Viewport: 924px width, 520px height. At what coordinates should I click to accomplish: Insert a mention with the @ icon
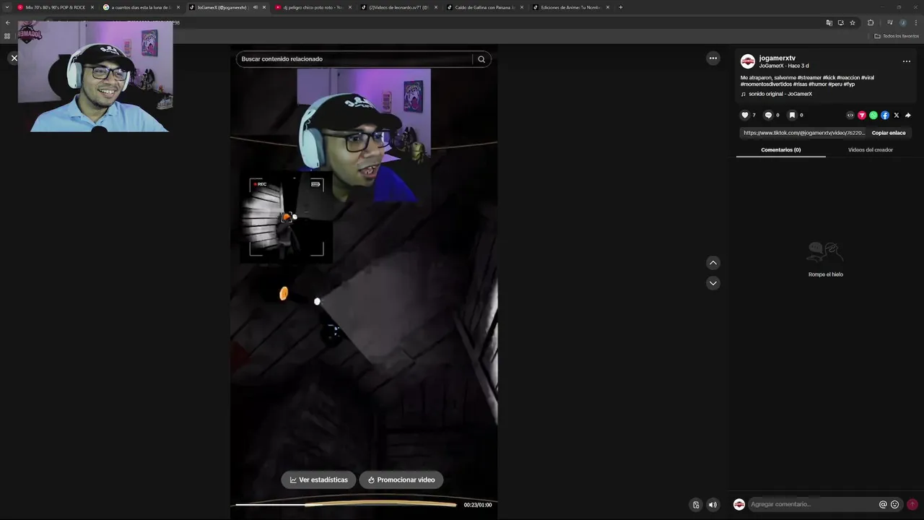click(883, 504)
